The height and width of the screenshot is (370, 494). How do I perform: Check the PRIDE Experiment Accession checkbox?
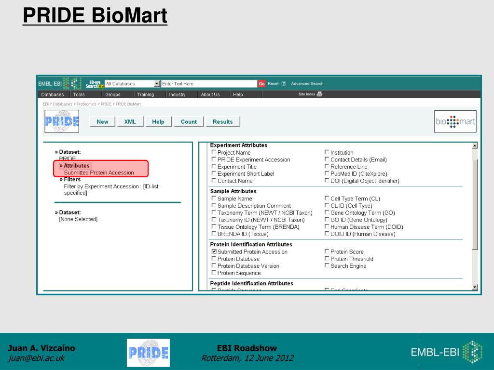click(x=214, y=159)
